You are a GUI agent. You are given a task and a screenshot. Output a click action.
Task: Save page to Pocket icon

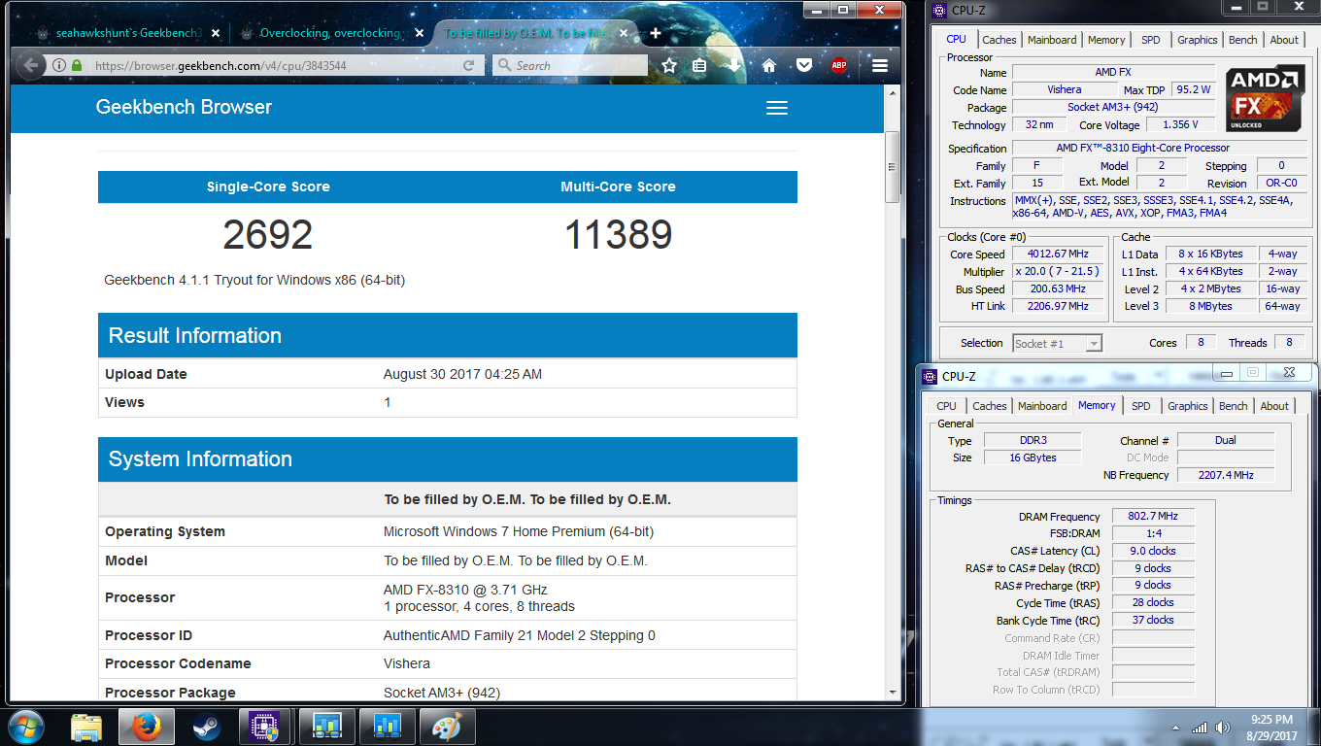click(804, 65)
